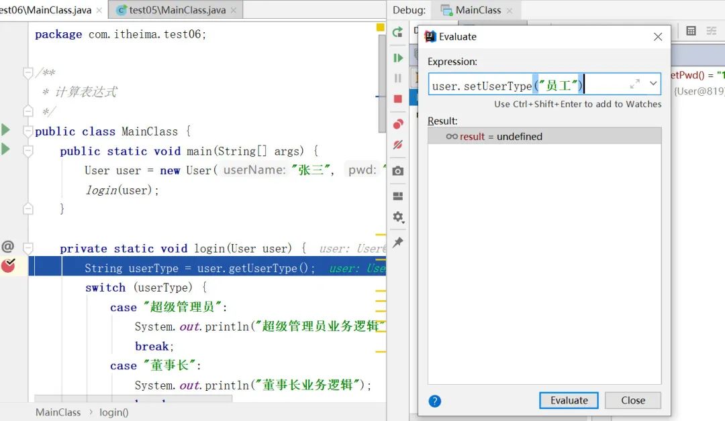Click the calculator Evaluate Expression toolbar icon

691,31
